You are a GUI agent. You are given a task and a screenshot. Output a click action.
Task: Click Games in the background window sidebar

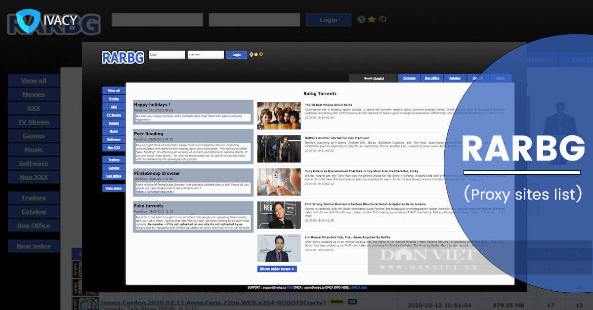(34, 136)
